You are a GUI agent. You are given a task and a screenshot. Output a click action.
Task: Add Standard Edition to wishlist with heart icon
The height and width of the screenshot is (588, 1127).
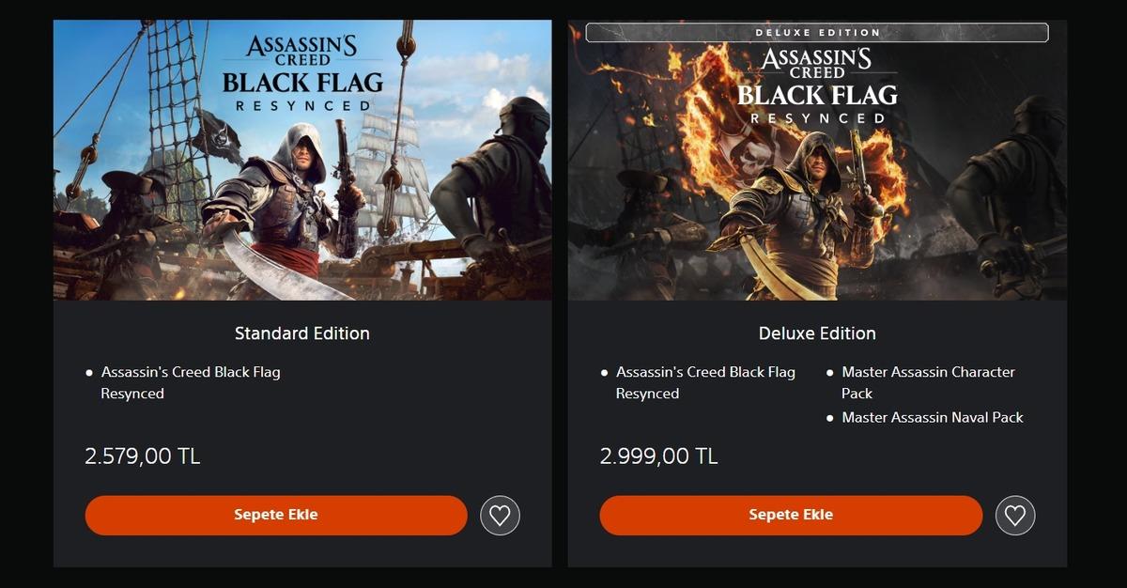point(500,516)
